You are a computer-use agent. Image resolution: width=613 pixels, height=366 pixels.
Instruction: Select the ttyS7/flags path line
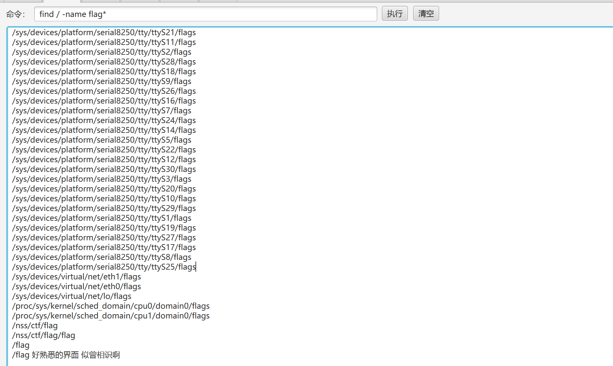point(102,111)
